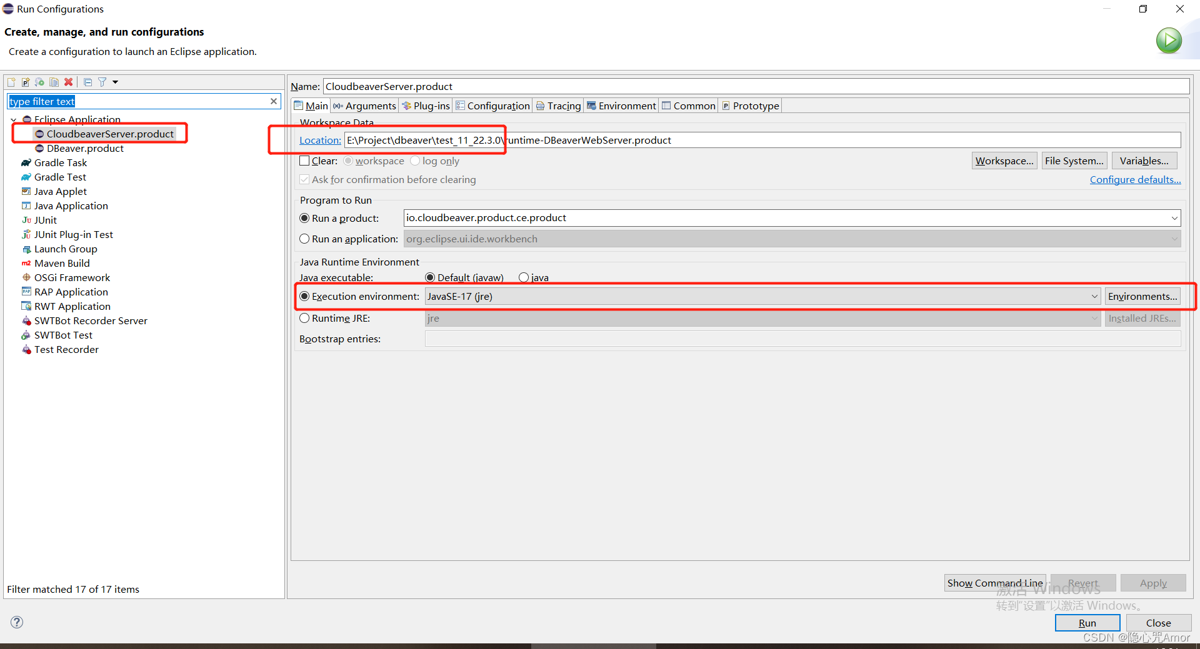This screenshot has height=649, width=1200.
Task: Click the Java Application icon
Action: pyautogui.click(x=26, y=206)
